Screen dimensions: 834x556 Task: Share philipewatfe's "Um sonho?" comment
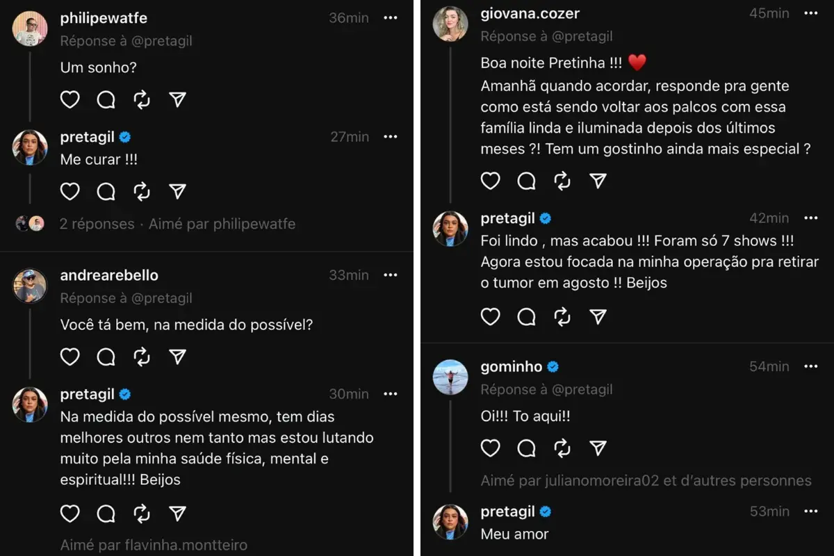[x=177, y=99]
